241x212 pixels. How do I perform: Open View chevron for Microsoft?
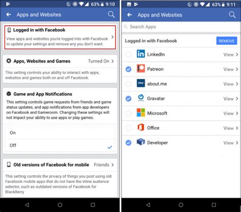[237, 113]
